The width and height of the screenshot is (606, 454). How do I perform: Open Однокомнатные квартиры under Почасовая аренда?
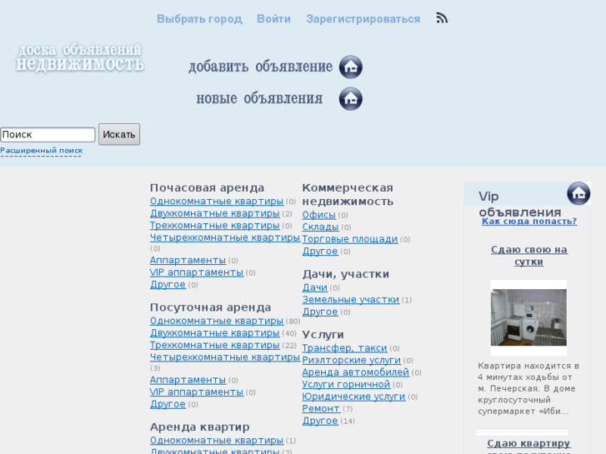(217, 202)
